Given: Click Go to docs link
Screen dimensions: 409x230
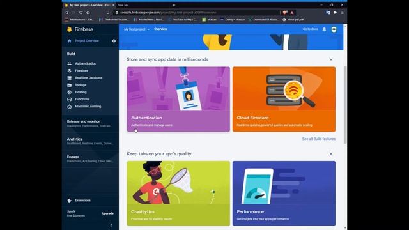Looking at the screenshot, I should click(311, 29).
